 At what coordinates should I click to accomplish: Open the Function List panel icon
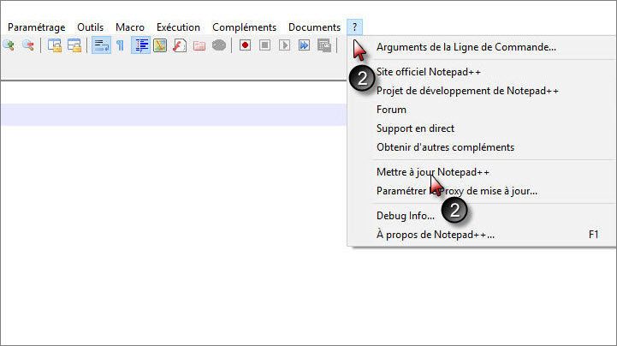coord(180,45)
